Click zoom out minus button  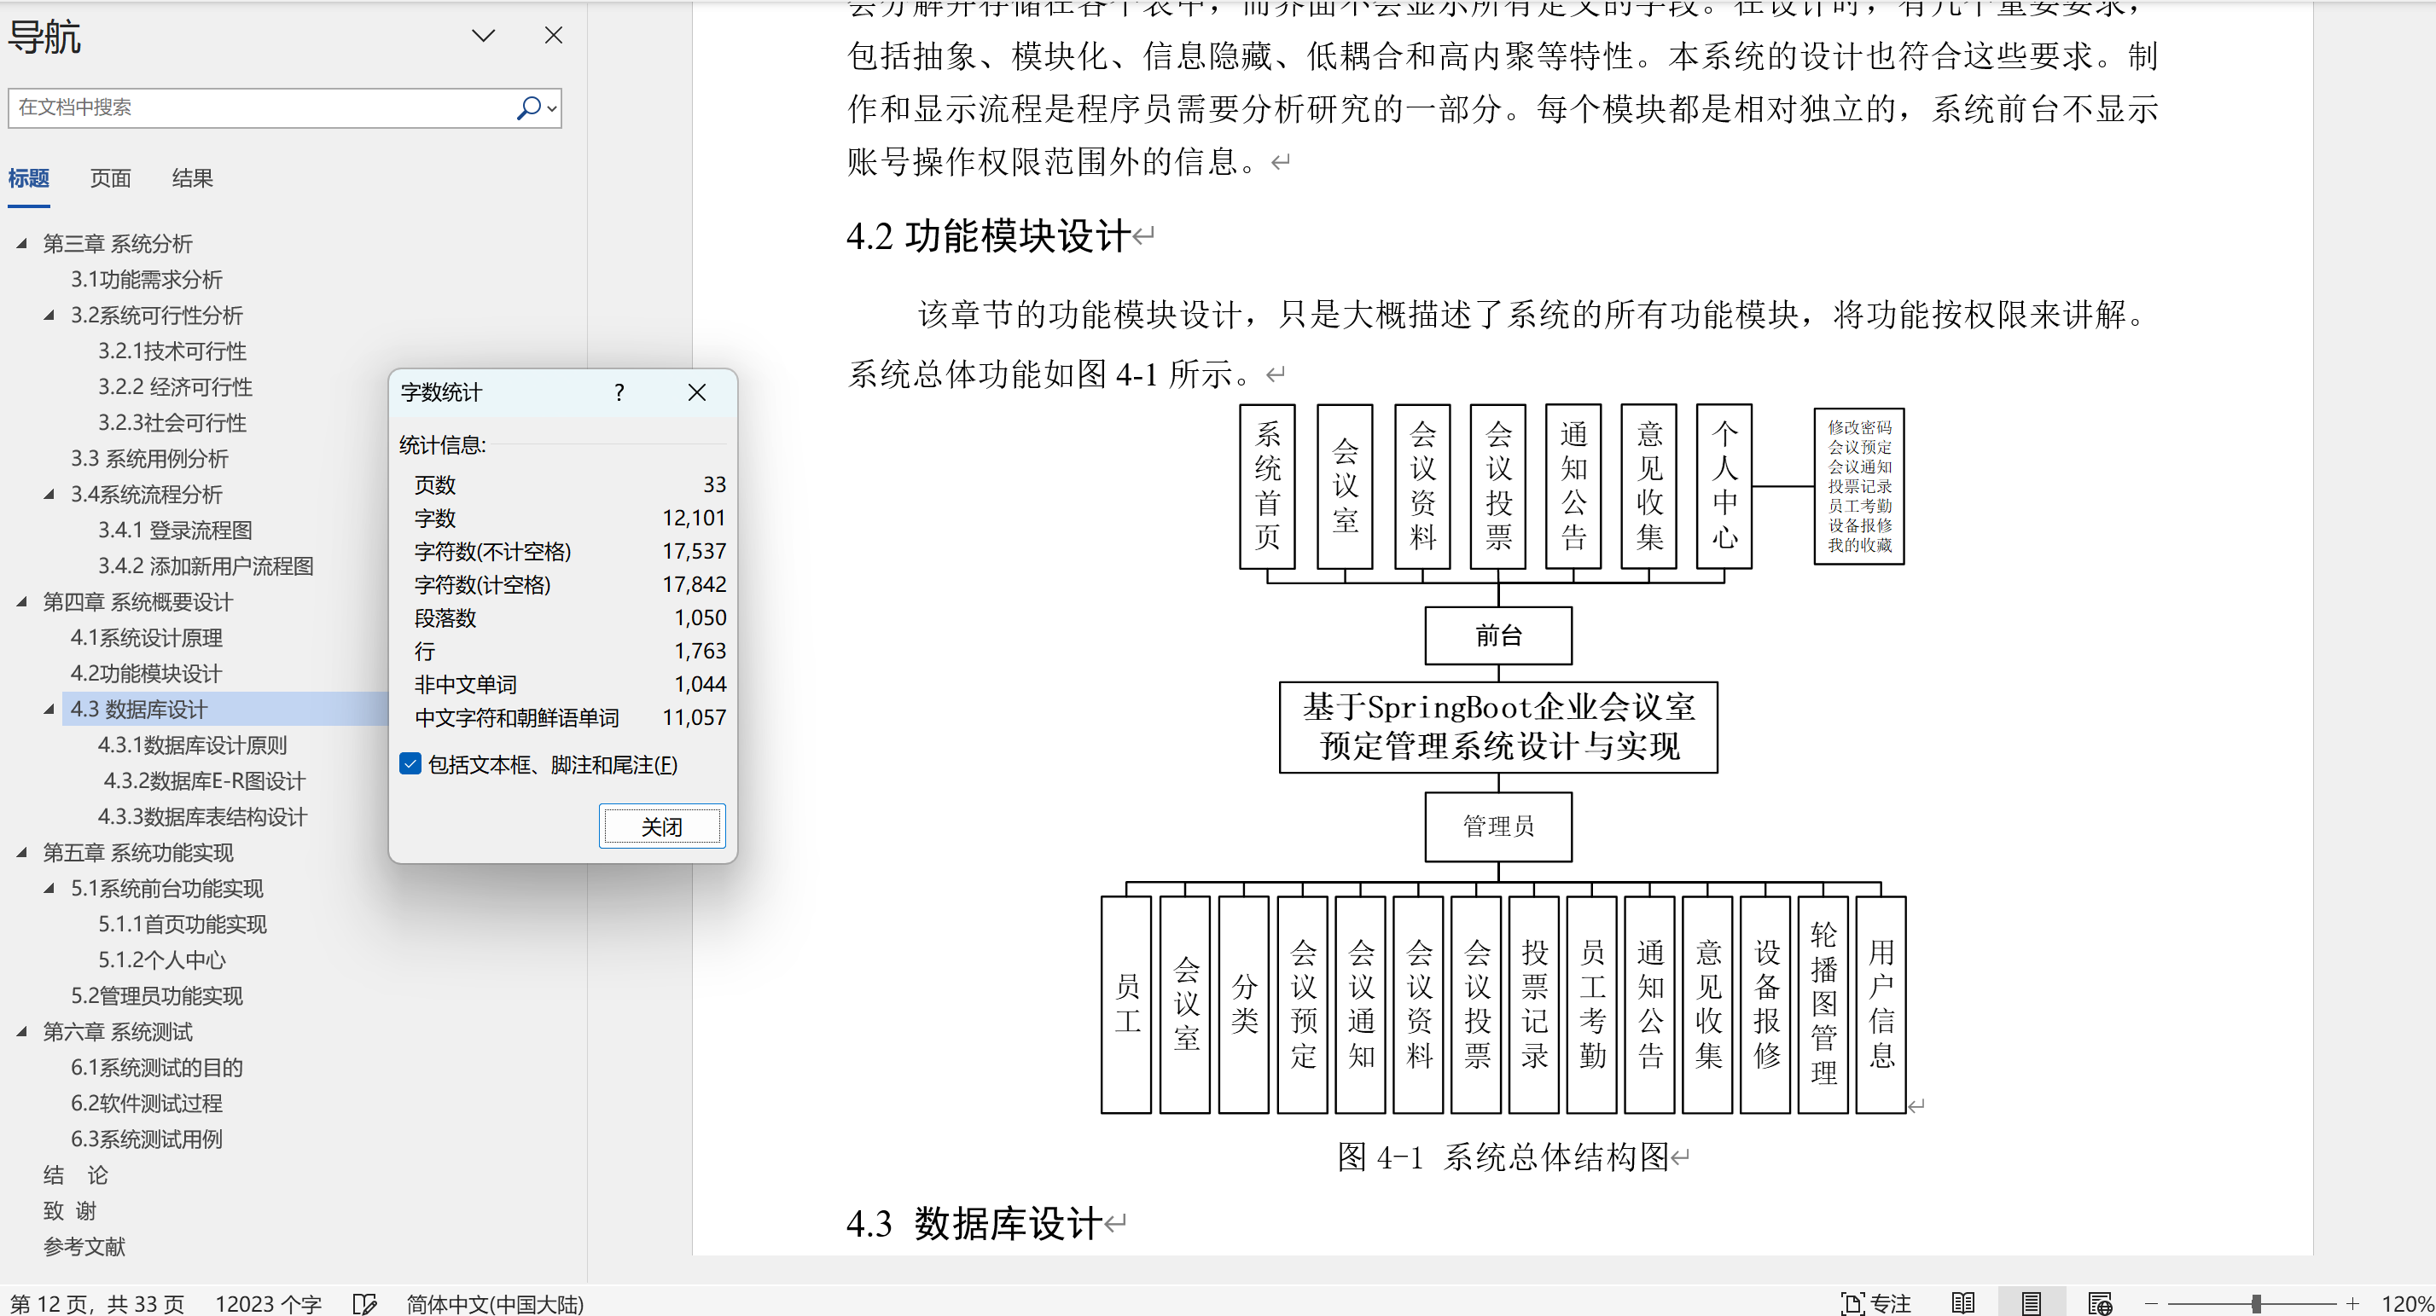(x=2151, y=1304)
